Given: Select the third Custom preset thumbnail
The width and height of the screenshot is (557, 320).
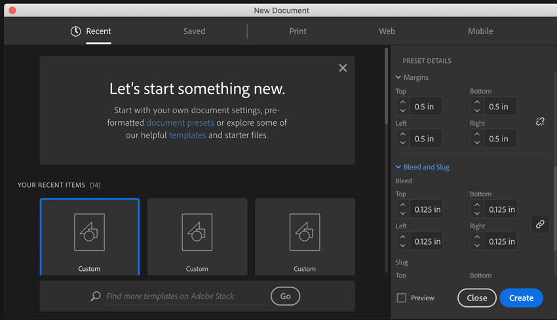Looking at the screenshot, I should point(305,237).
